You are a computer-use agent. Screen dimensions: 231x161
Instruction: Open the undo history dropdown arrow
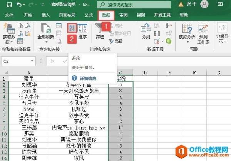[x=24, y=5]
